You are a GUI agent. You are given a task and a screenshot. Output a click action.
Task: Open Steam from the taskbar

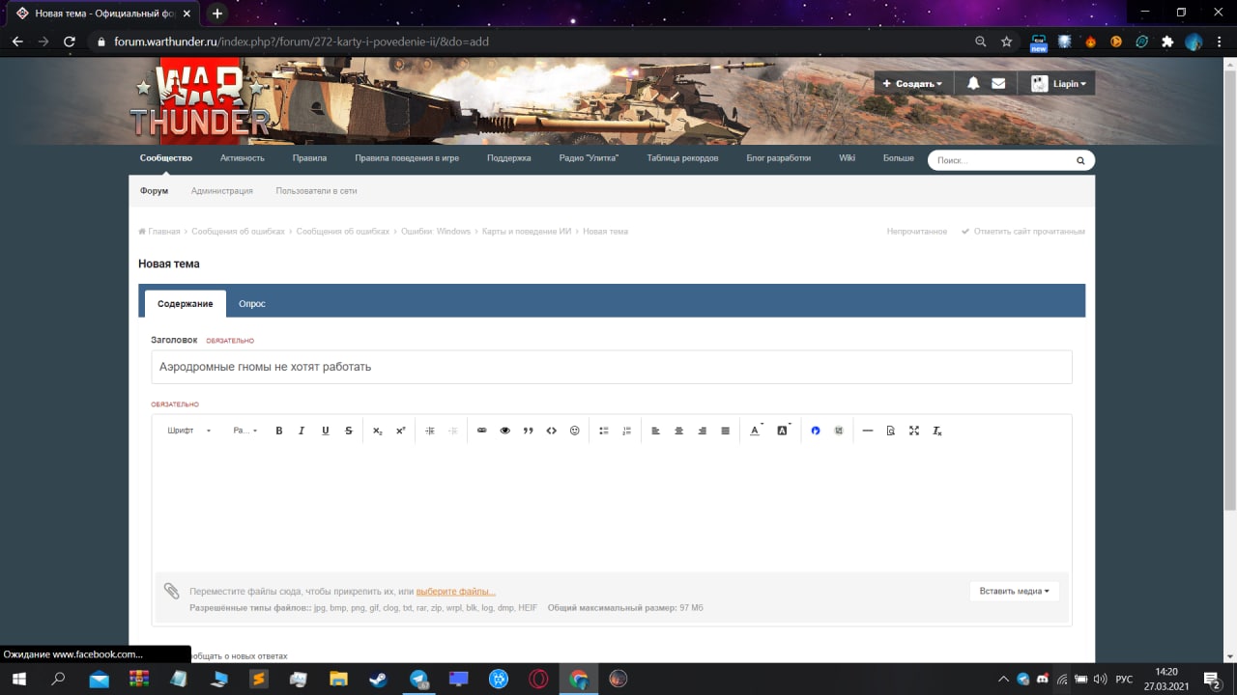(x=379, y=679)
